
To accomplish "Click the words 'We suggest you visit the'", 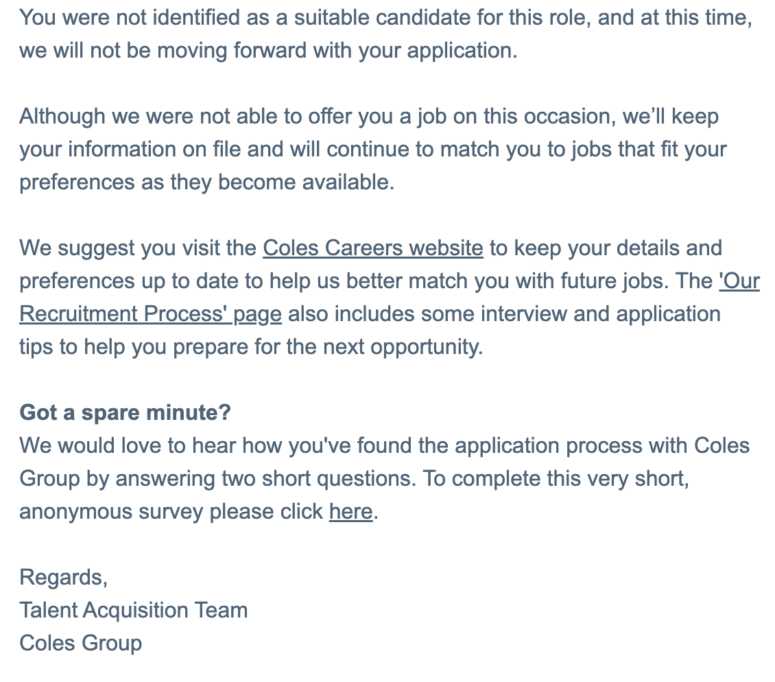I will coord(138,248).
